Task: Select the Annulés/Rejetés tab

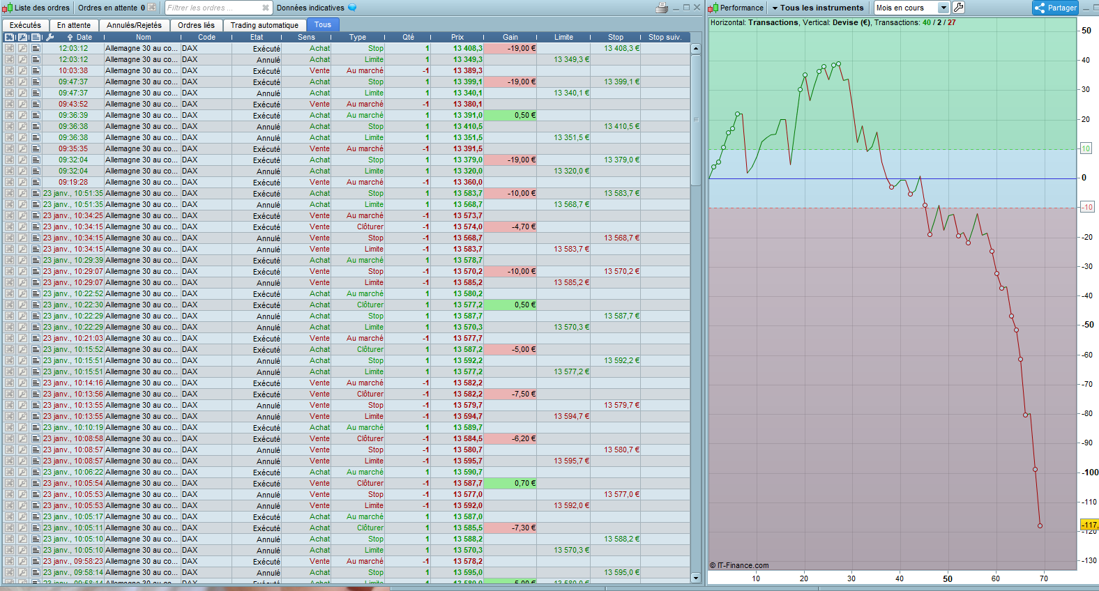Action: (x=134, y=25)
